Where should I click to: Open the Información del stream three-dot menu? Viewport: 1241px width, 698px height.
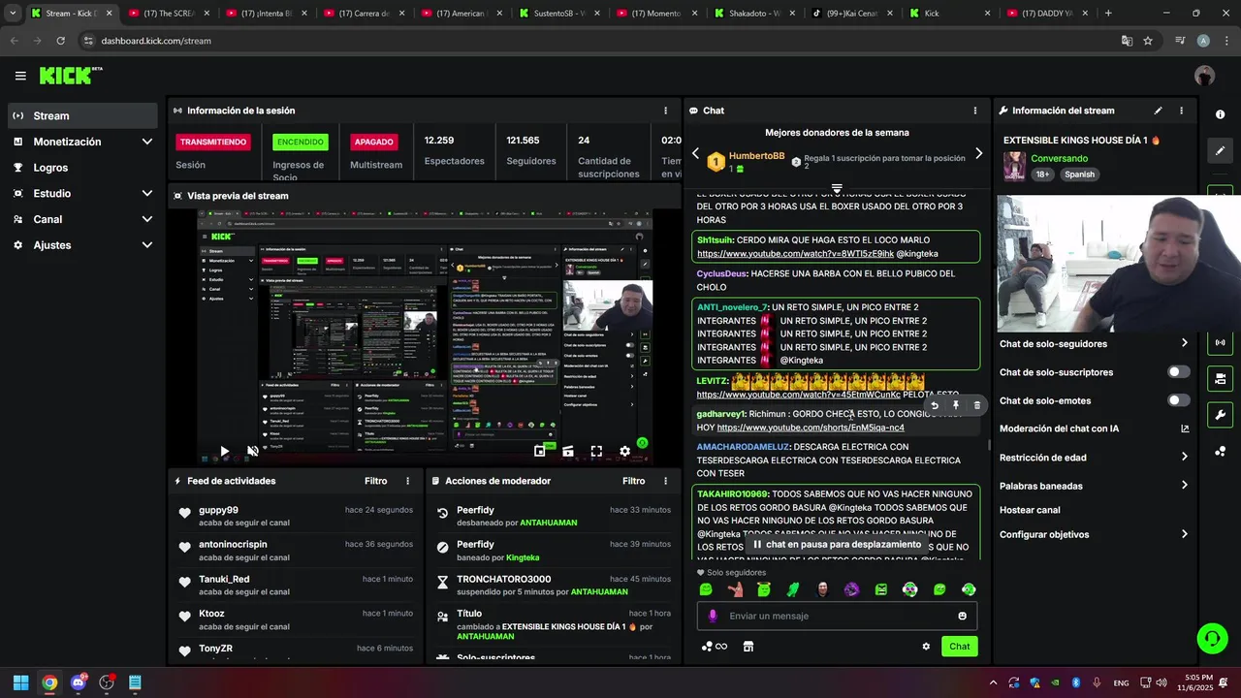click(x=1181, y=111)
